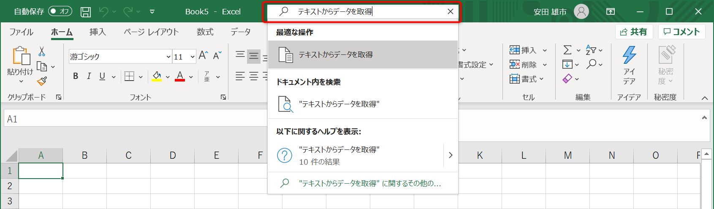Click the align left icon
Screen dimensions: 714x209
240,76
